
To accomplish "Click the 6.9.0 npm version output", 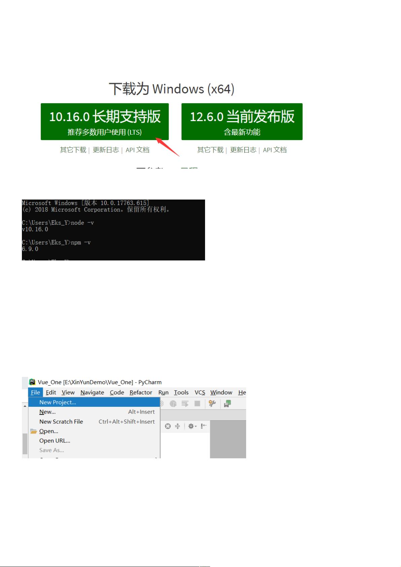I will pos(30,249).
